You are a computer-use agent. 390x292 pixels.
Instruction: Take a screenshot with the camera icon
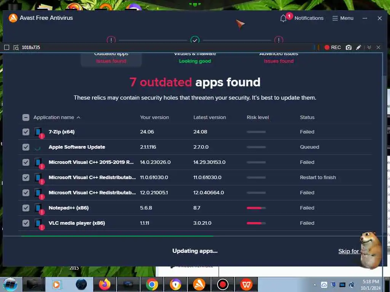pos(349,48)
